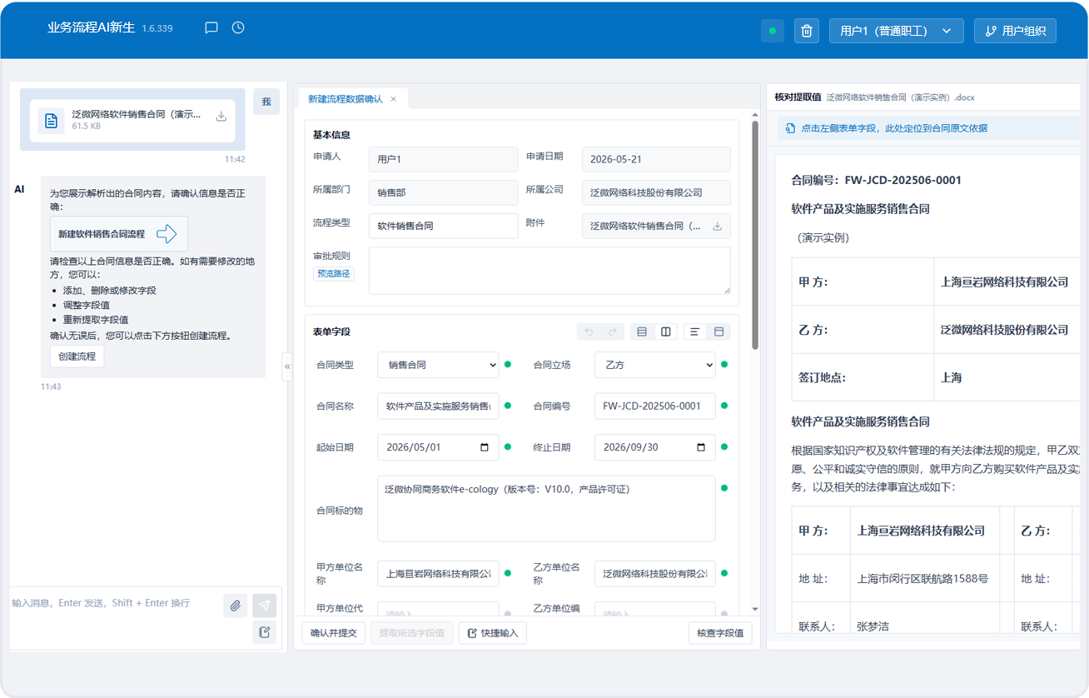Click the 核查字段值 button
1089x698 pixels.
point(721,633)
